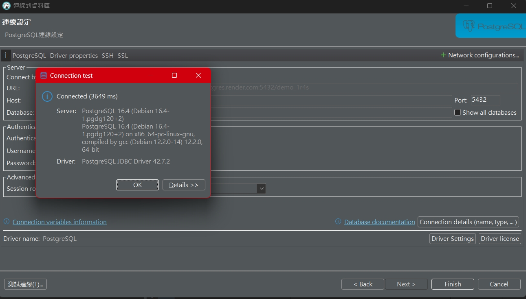Open Database documentation link
This screenshot has height=299, width=526.
point(380,222)
